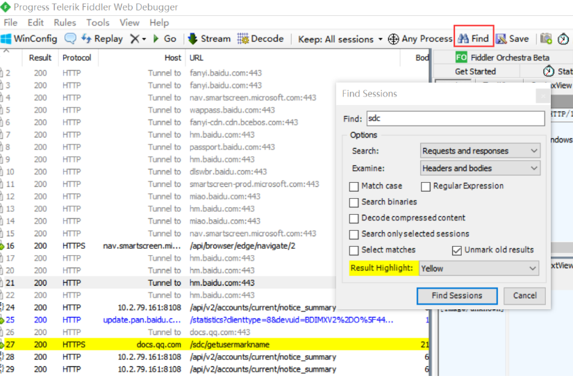Select session 25 update.pan.baidu.c... row
Image resolution: width=573 pixels, height=385 pixels.
point(215,320)
